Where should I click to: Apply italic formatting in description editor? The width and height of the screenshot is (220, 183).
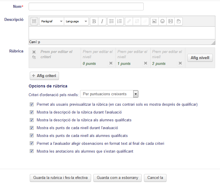[102, 21]
